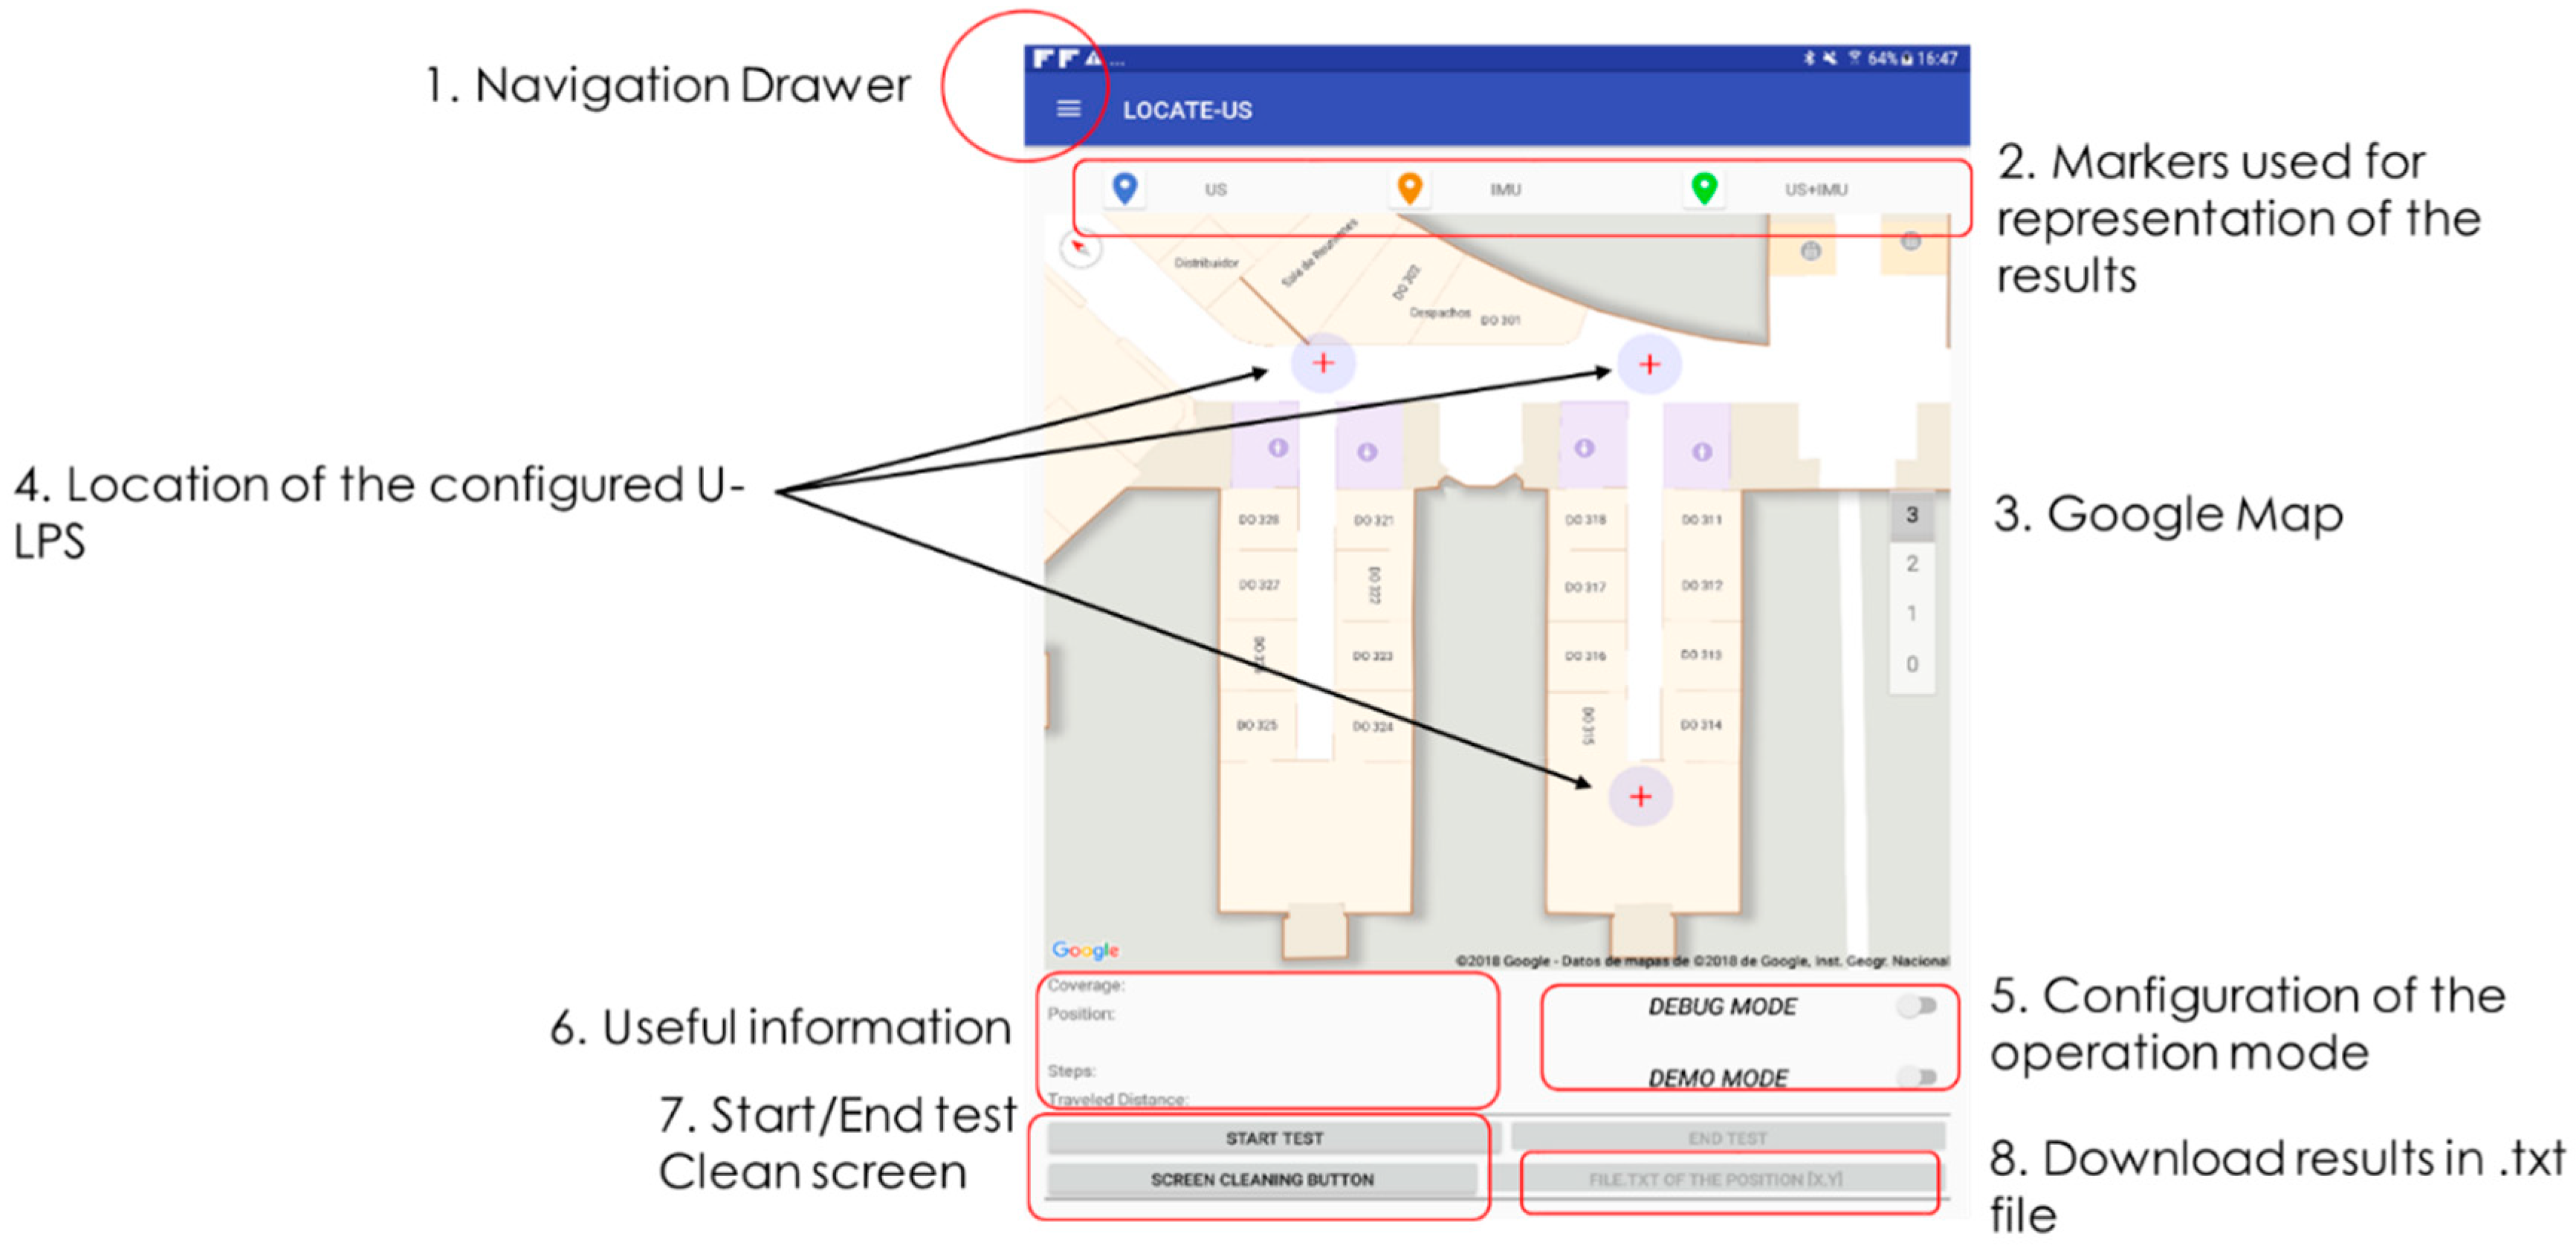Image resolution: width=2576 pixels, height=1257 pixels.
Task: Switch map to floor level 3
Action: coord(1911,516)
